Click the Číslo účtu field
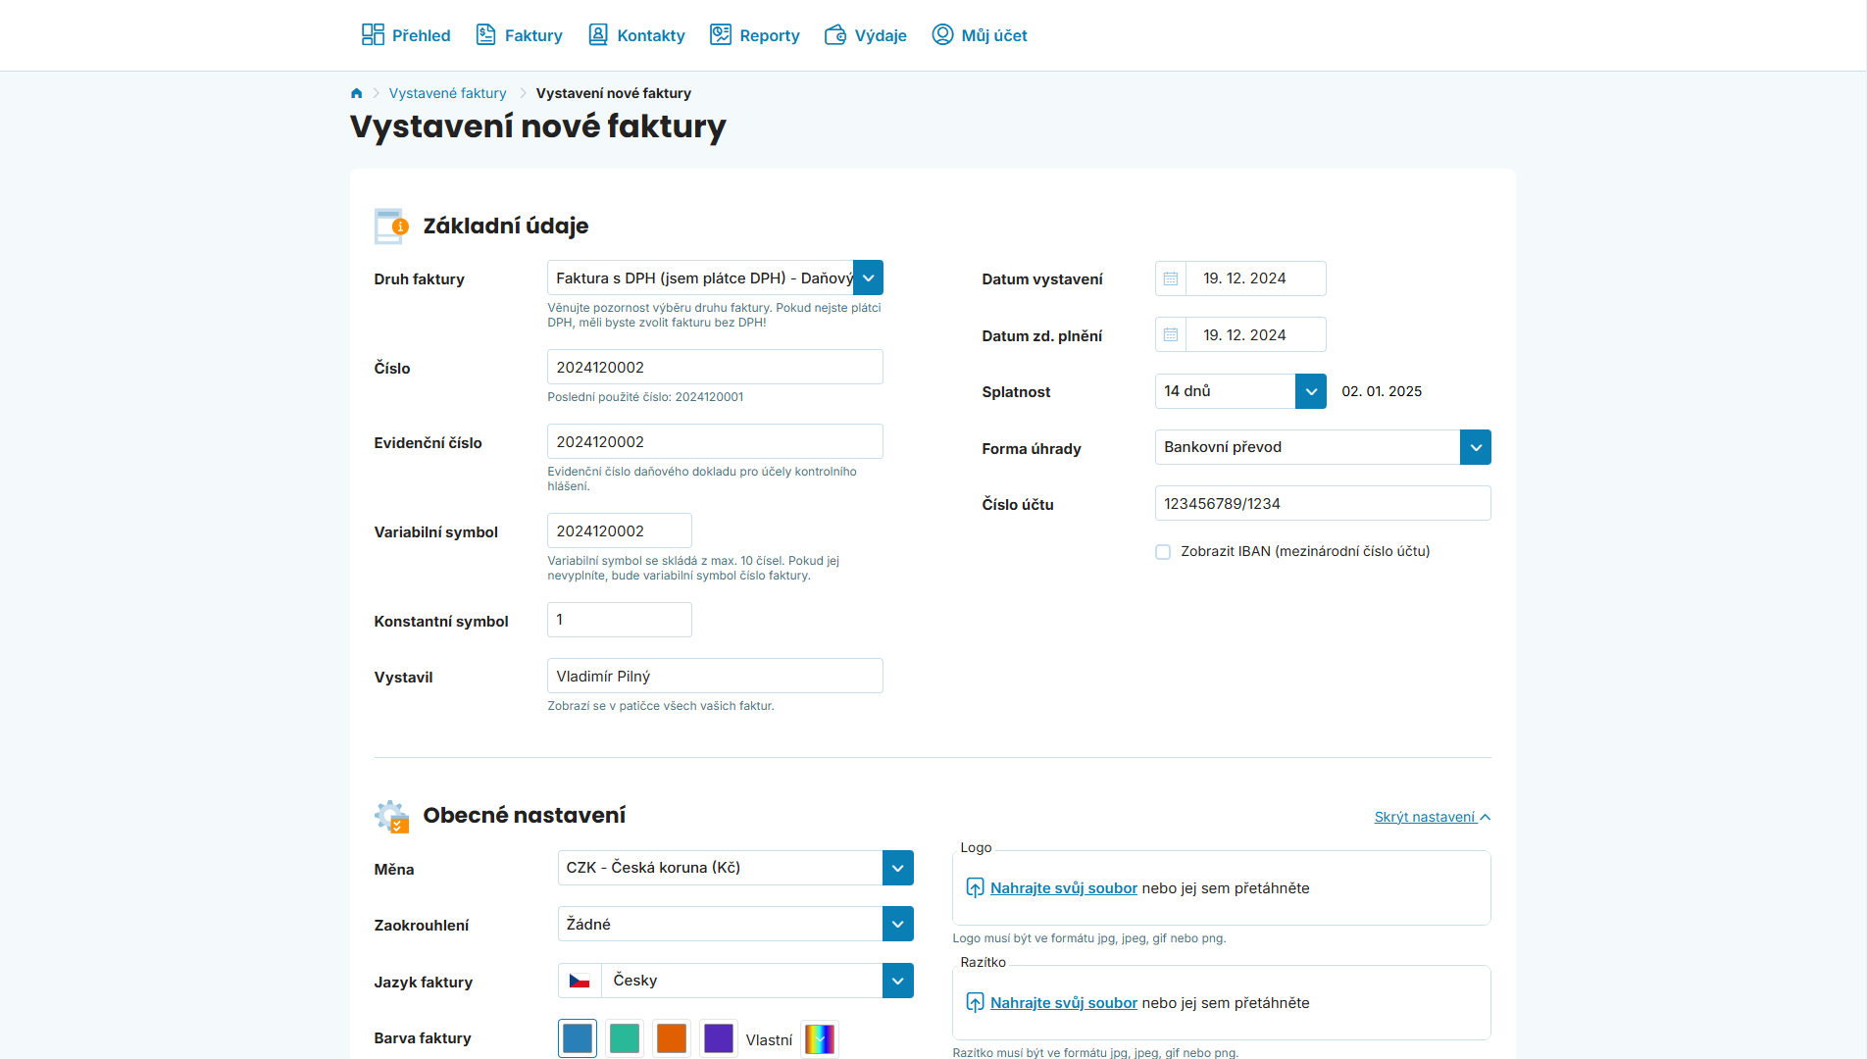This screenshot has width=1867, height=1059. pyautogui.click(x=1323, y=503)
